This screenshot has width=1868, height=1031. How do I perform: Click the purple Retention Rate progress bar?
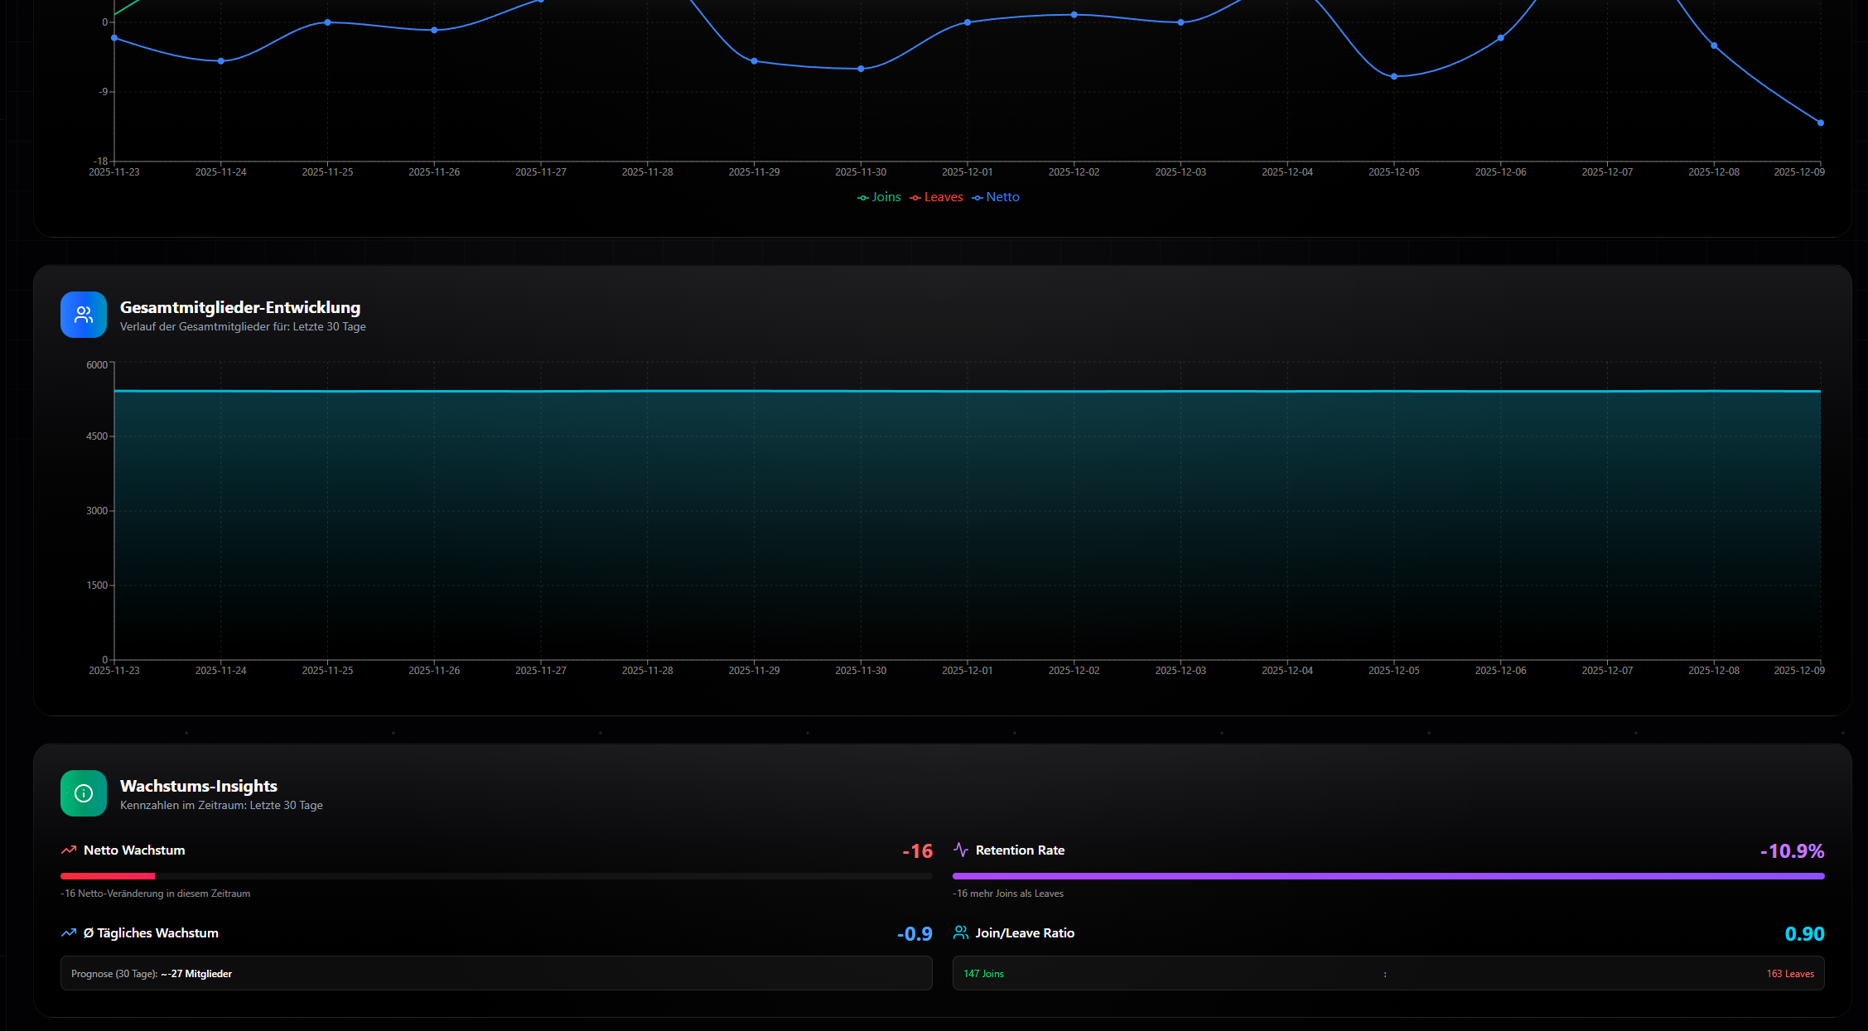pos(1388,875)
